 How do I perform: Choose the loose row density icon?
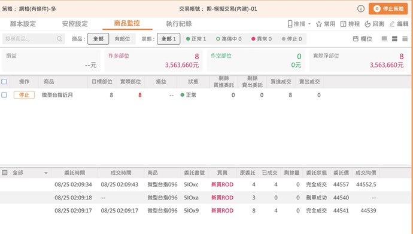(405, 39)
